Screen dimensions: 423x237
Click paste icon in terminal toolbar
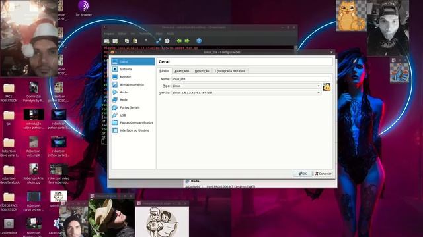(135, 41)
